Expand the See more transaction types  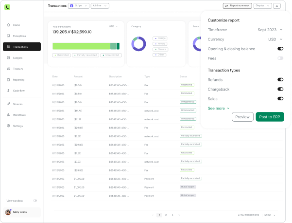coord(219,108)
